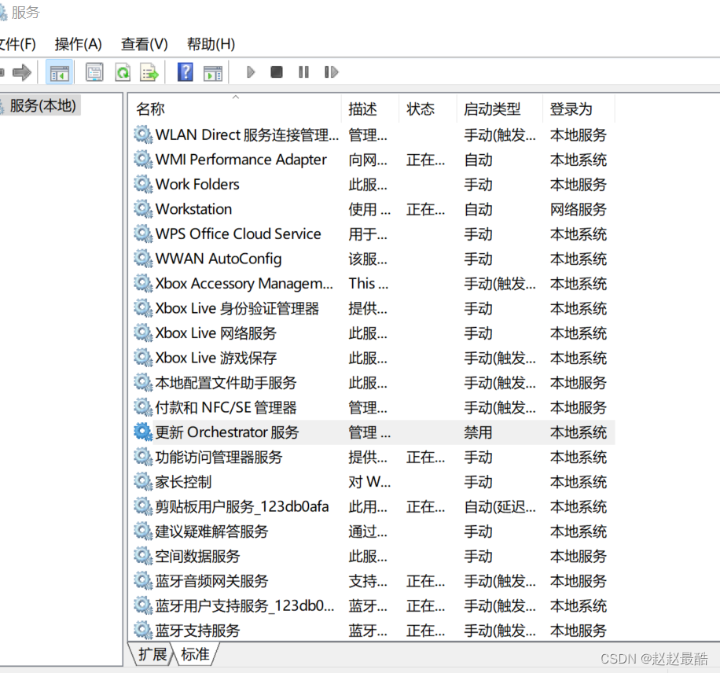The height and width of the screenshot is (673, 720).
Task: Open the Properties toolbar icon
Action: point(94,72)
